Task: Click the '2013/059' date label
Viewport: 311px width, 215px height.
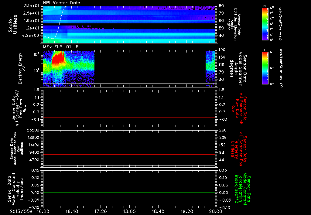Action: point(21,211)
